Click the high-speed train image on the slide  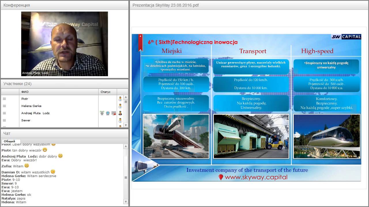pos(327,136)
